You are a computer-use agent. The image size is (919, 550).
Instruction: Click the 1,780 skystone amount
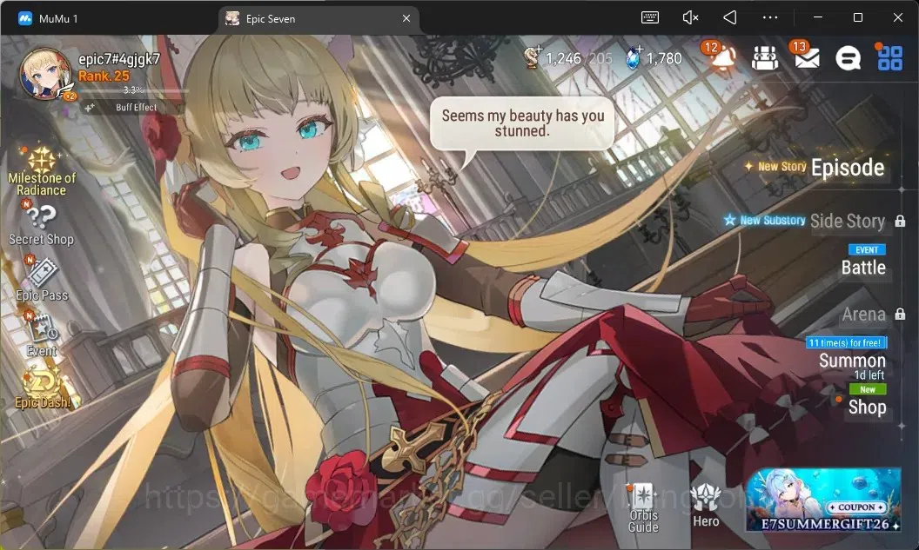(664, 58)
